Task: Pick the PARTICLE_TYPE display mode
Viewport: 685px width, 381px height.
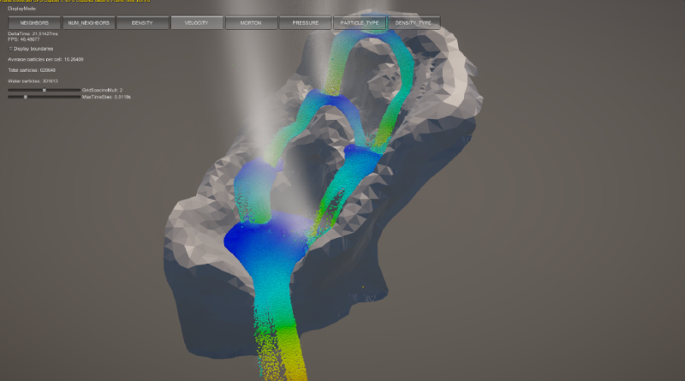Action: click(359, 23)
